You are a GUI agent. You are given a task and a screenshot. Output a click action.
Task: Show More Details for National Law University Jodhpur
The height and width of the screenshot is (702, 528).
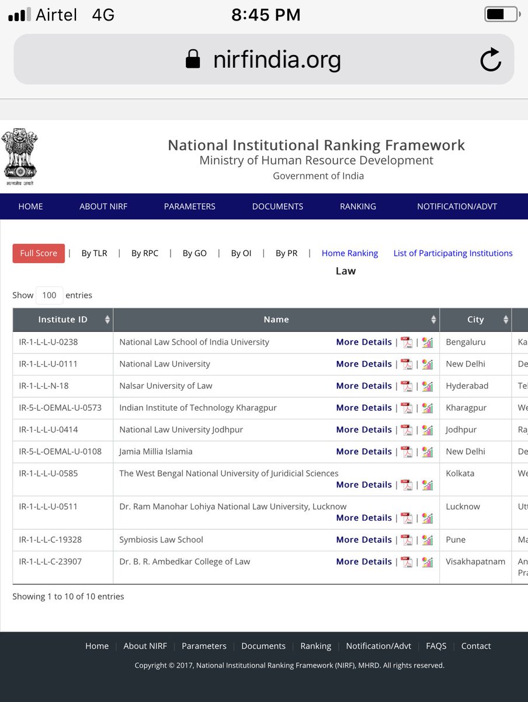click(x=364, y=430)
